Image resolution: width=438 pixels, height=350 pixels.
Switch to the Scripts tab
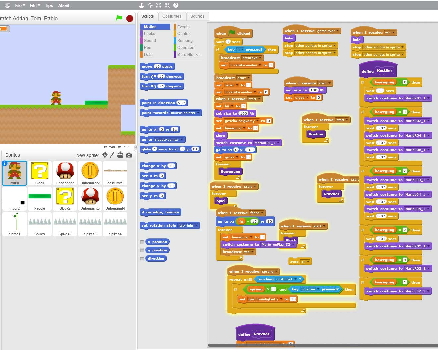[148, 16]
